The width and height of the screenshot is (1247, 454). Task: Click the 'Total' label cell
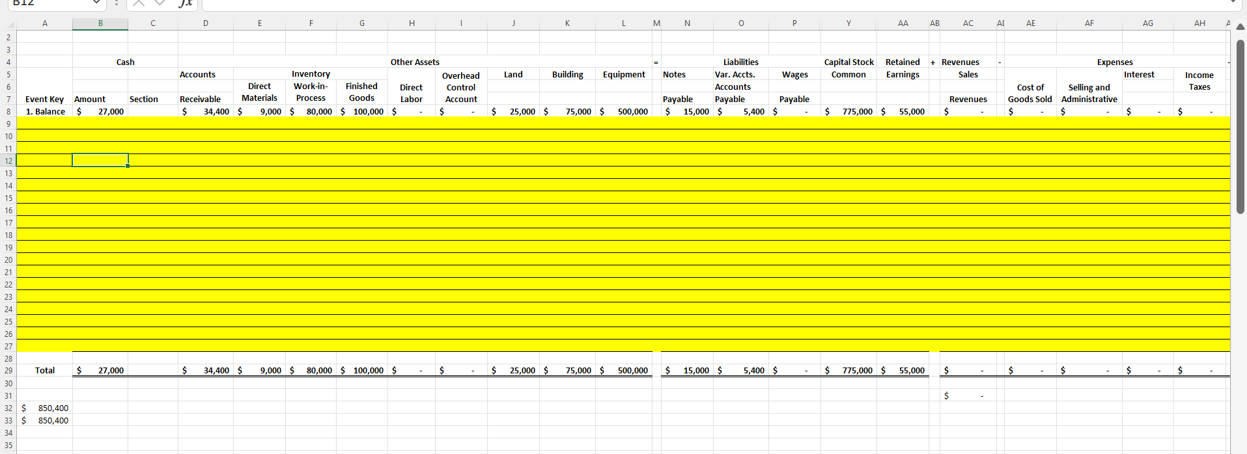[x=45, y=370]
